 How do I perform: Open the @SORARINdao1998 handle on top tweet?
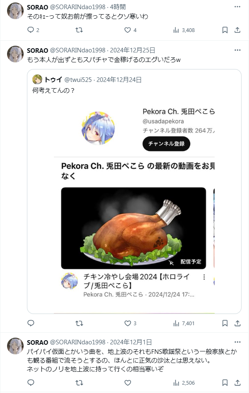77,7
